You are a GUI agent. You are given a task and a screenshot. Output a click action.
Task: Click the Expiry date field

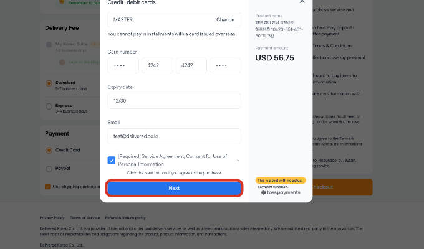[x=174, y=101]
